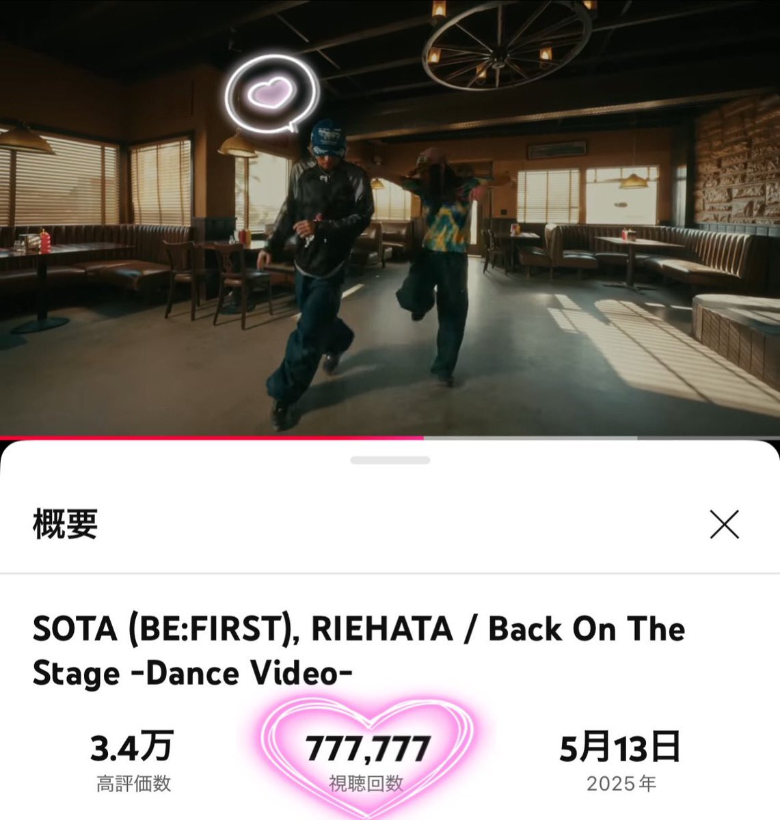Close the 概要 description panel

(x=724, y=525)
